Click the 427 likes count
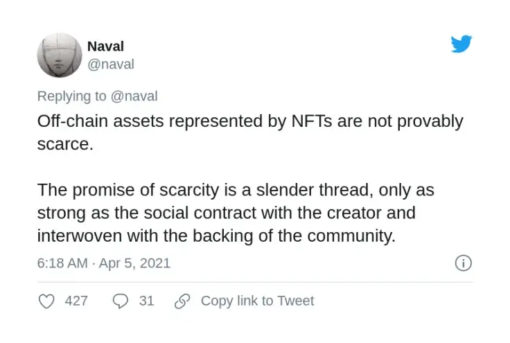510x343 pixels. tap(76, 301)
